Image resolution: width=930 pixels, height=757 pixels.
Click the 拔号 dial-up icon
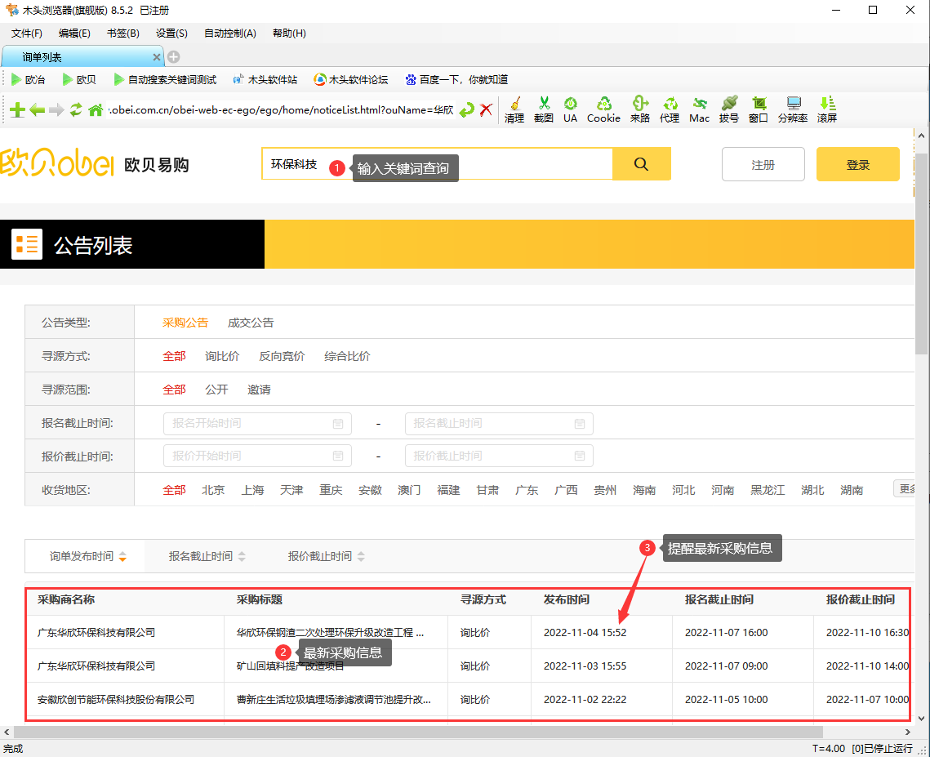pos(729,109)
